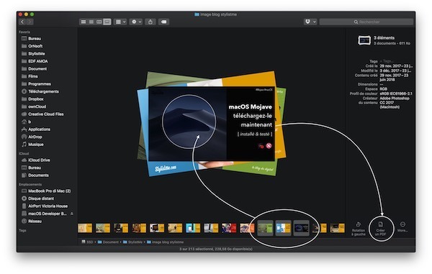
Task: Select the cyan thumbnail in filmstrip
Action: pos(193,228)
